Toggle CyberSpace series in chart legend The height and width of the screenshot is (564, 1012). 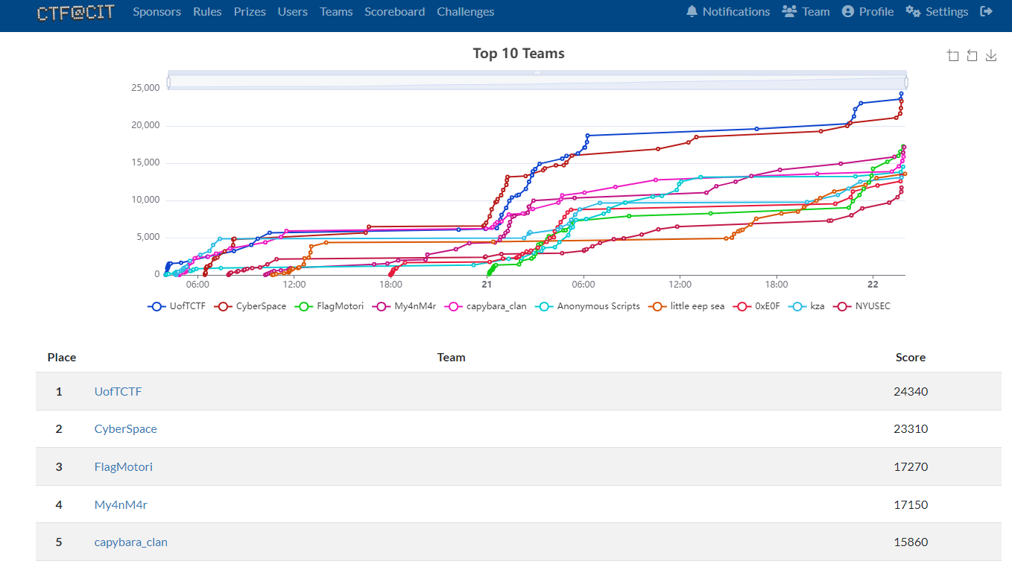(x=250, y=306)
